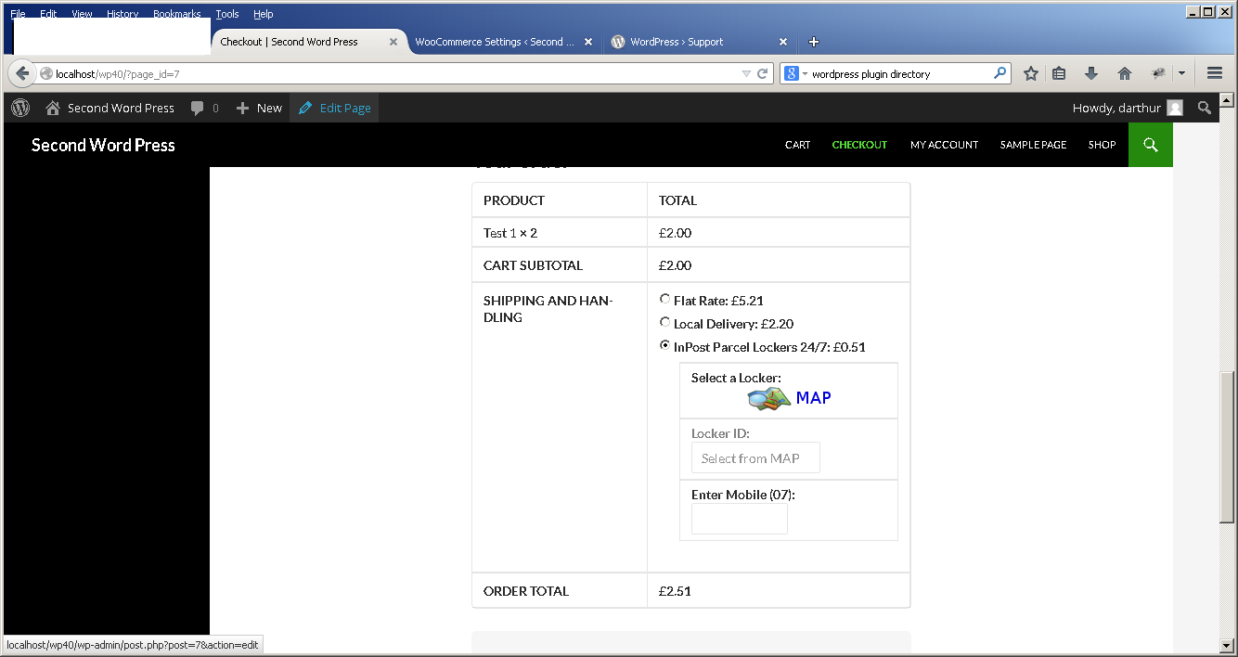The width and height of the screenshot is (1238, 657).
Task: Click the admin bar search magnifier
Action: [x=1205, y=108]
